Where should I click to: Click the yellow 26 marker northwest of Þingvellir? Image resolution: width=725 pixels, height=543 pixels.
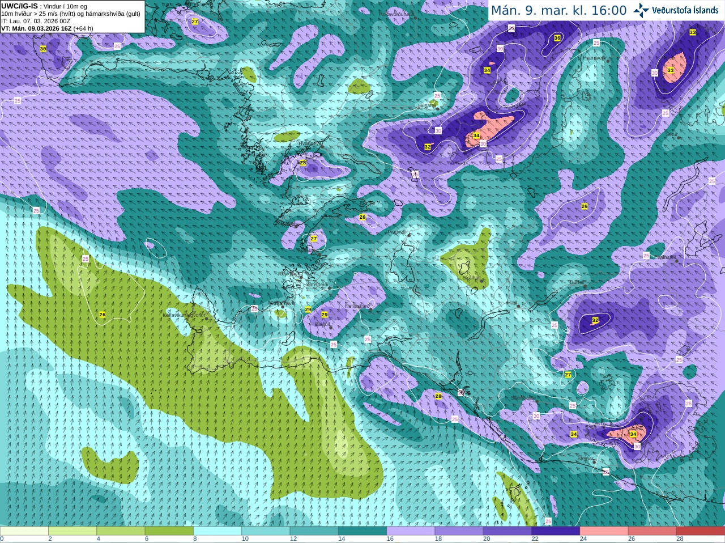pos(362,217)
